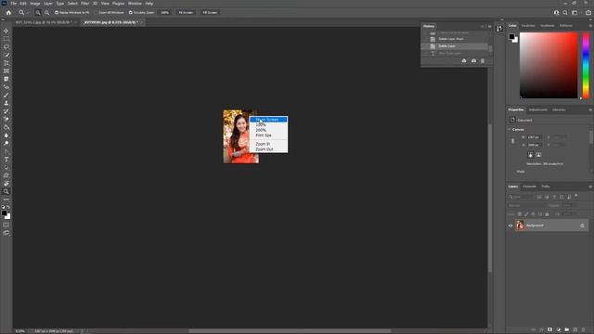
Task: Toggle Resize Windows to Fit checkbox
Action: pos(57,12)
